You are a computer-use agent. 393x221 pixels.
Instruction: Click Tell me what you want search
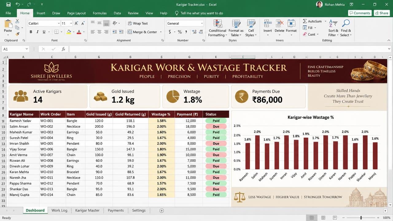click(199, 13)
